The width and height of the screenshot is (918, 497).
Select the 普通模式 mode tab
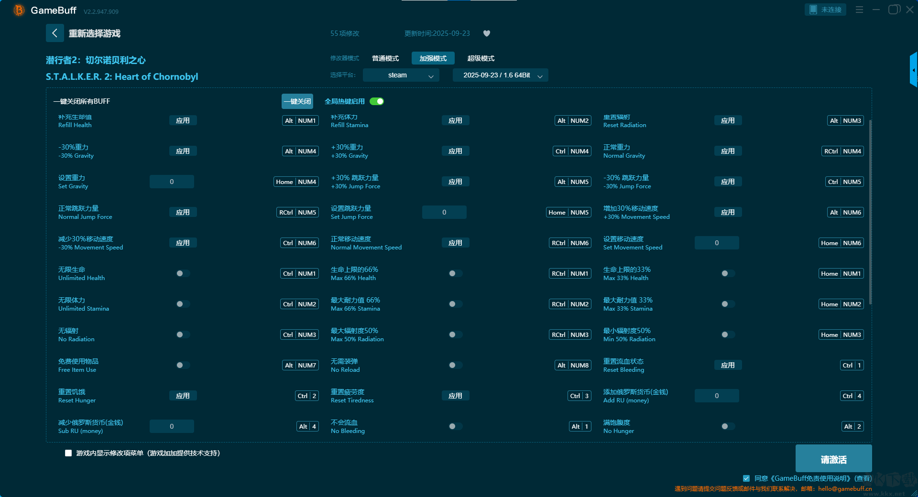385,58
